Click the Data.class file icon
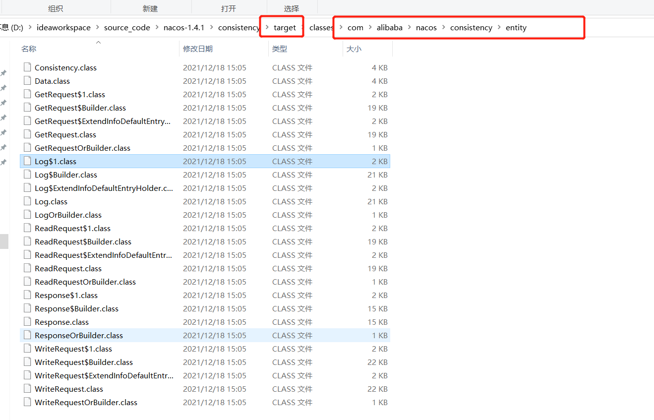 pos(27,81)
